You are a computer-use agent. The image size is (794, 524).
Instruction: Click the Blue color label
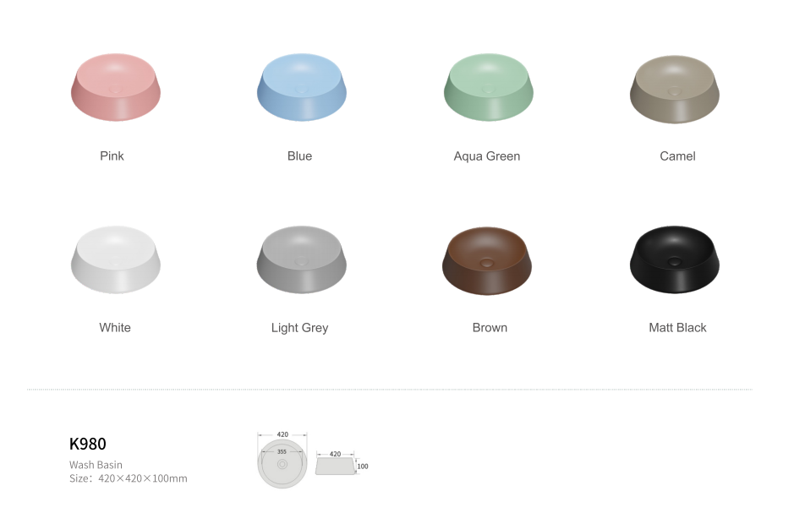click(x=300, y=156)
